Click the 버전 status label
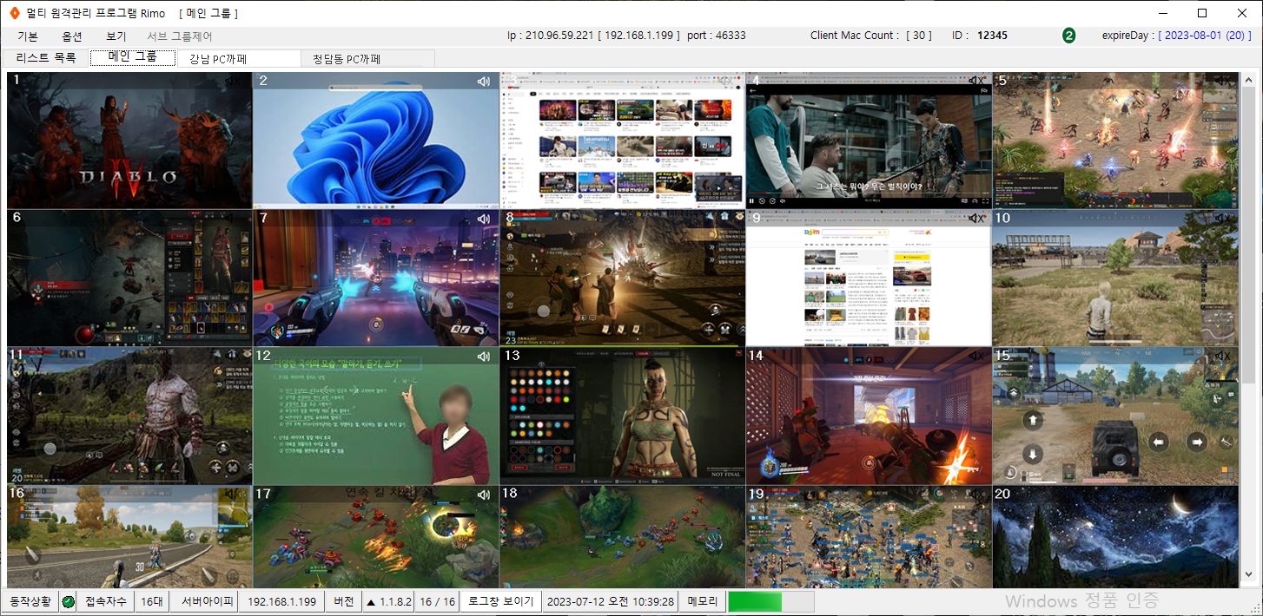This screenshot has width=1263, height=616. coord(343,601)
